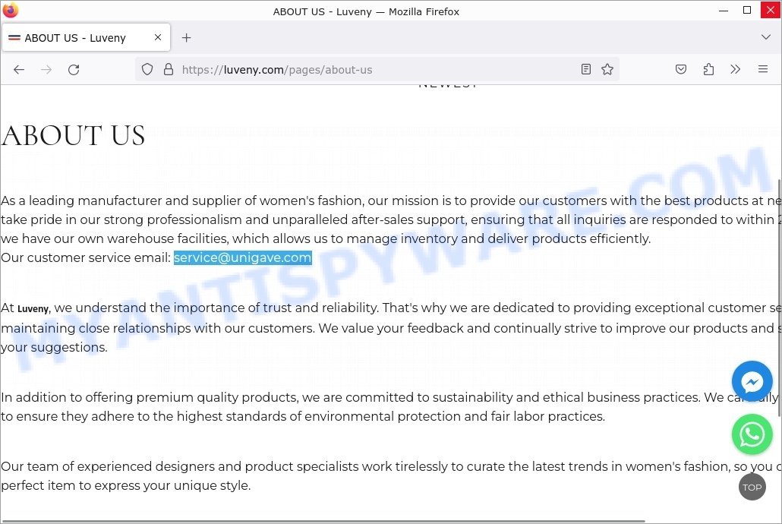This screenshot has width=782, height=524.
Task: Click the forward navigation arrow
Action: point(46,69)
